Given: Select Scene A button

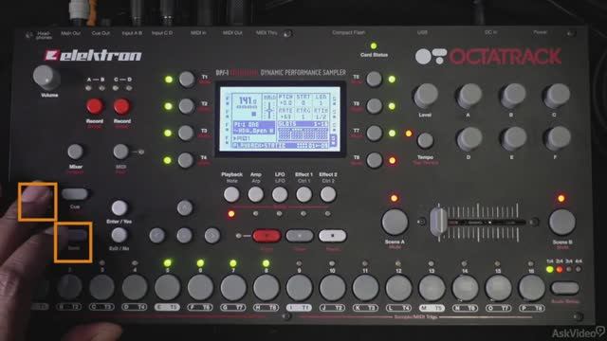Looking at the screenshot, I should point(395,222).
